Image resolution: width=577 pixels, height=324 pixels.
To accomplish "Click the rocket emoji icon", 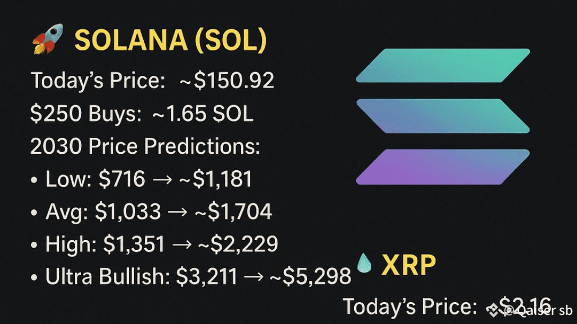I will click(x=48, y=39).
